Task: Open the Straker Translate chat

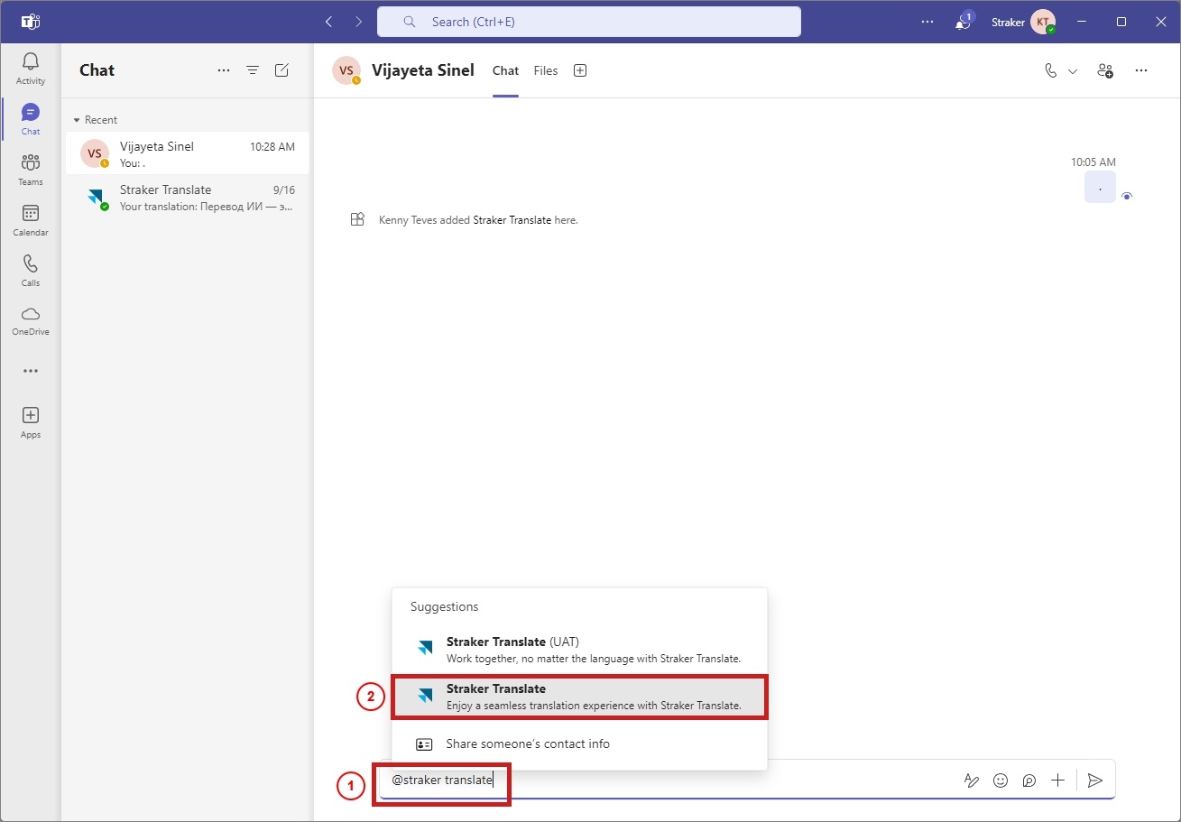Action: point(188,198)
